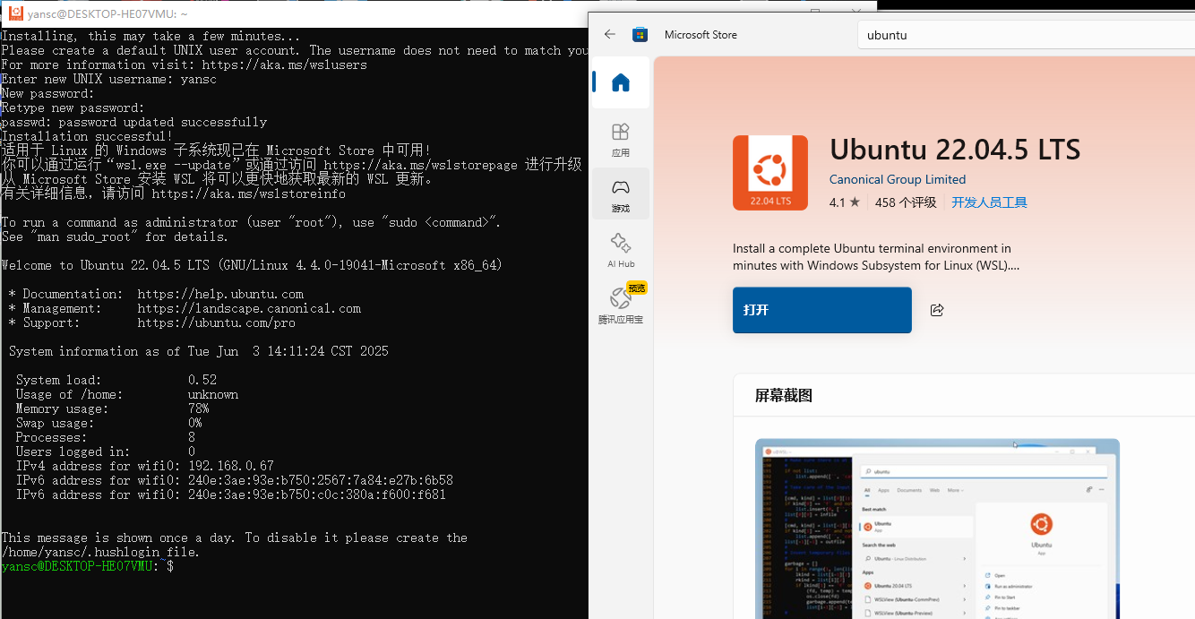This screenshot has height=619, width=1195.
Task: Click the 屏幕截图 section heading
Action: coord(783,396)
